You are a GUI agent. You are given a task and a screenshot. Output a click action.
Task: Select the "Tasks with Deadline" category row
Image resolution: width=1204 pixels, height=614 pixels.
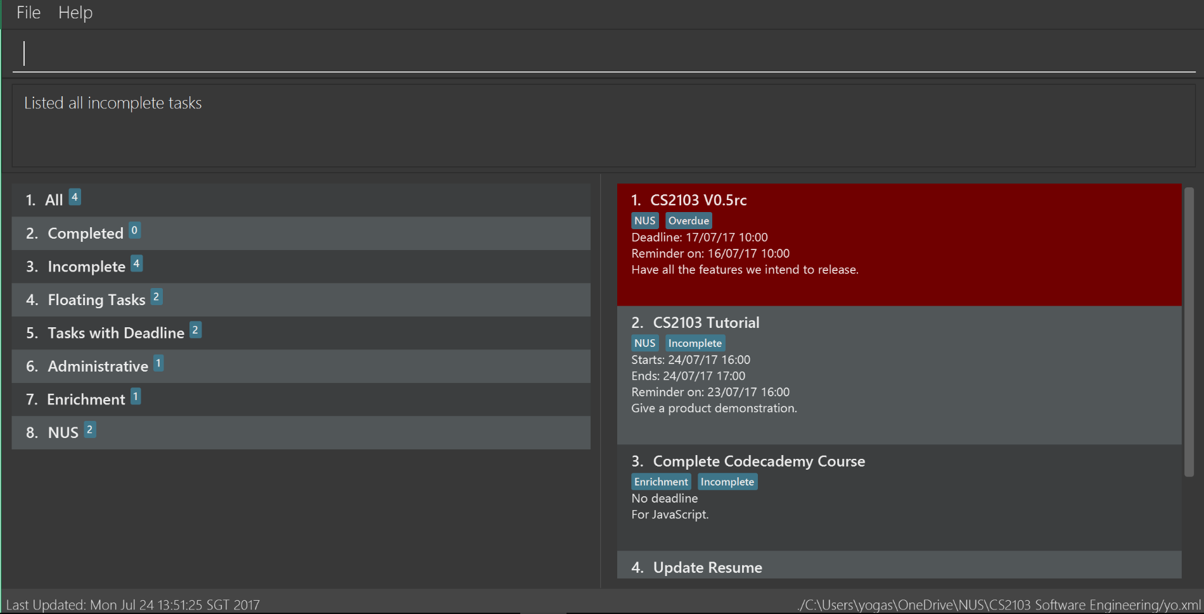click(x=301, y=333)
